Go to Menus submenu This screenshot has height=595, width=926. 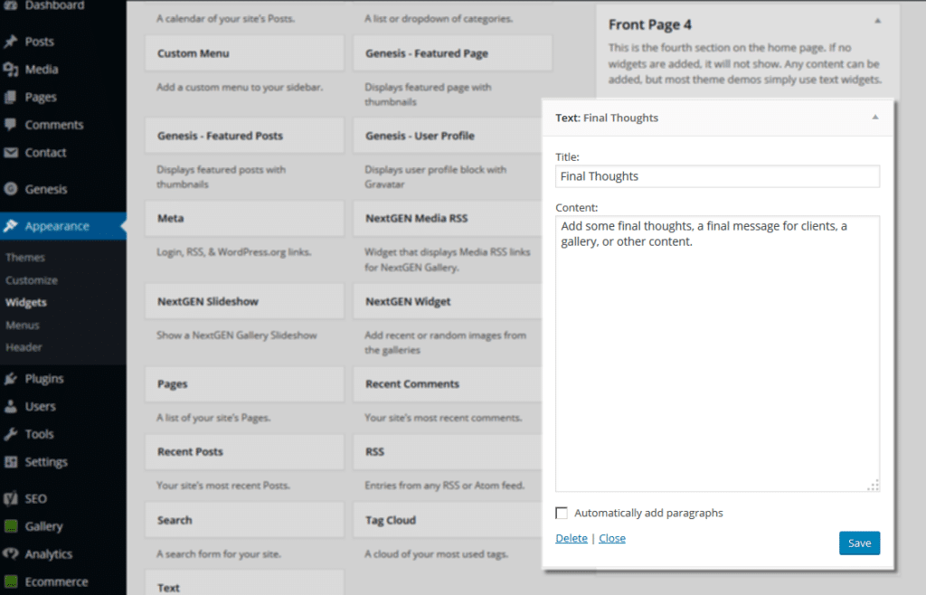tap(23, 326)
